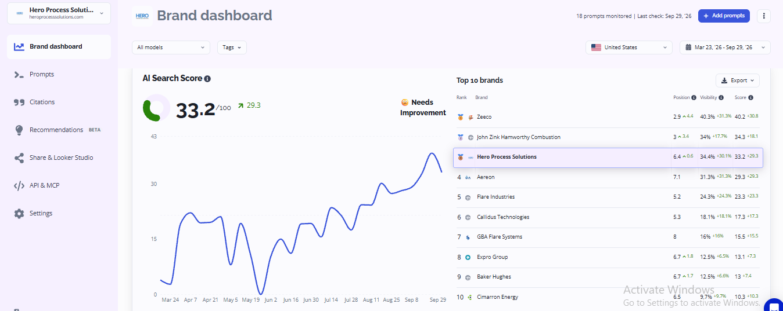Click John Zink Hamworthy Combustion row name

coord(519,137)
